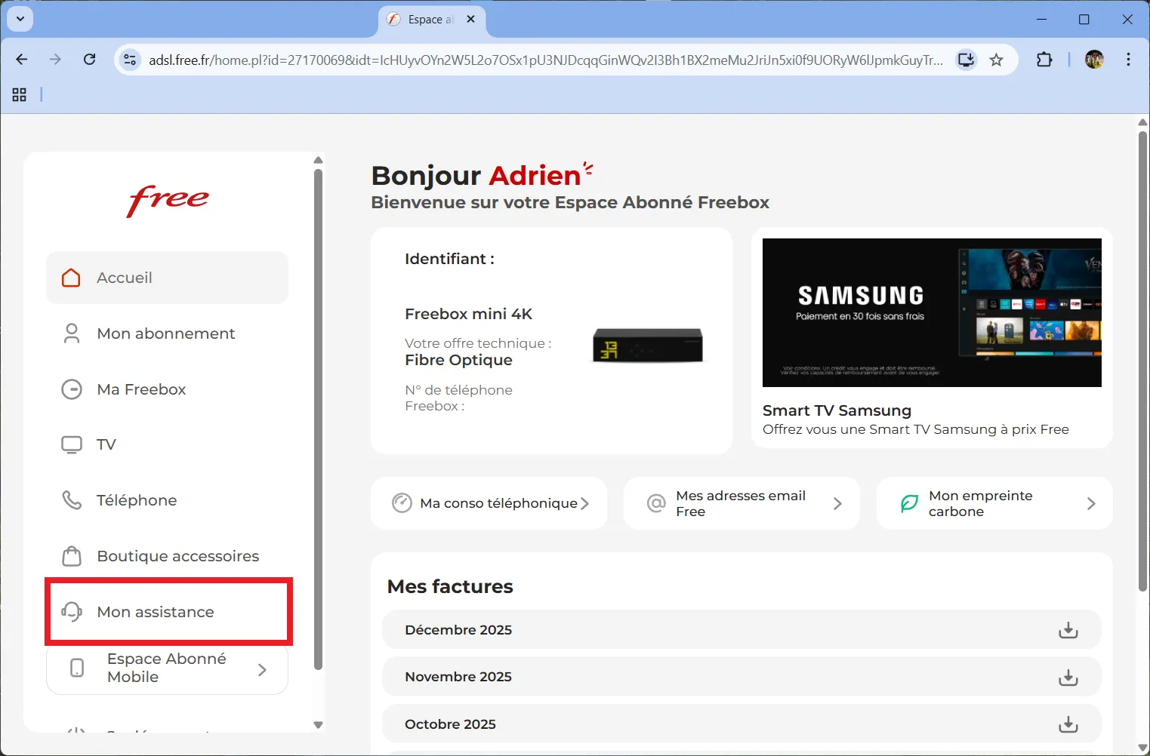Select the Boutique accessoires bag icon
The image size is (1150, 756).
tap(72, 555)
